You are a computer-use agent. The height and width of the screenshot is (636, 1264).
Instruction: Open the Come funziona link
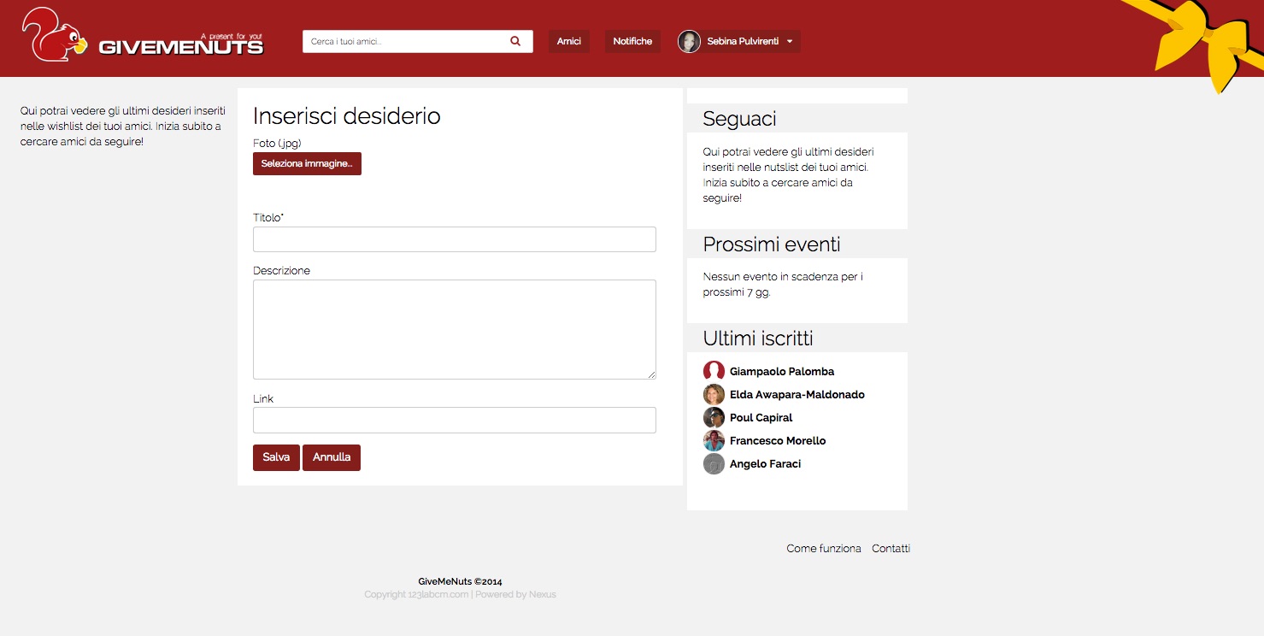[823, 549]
